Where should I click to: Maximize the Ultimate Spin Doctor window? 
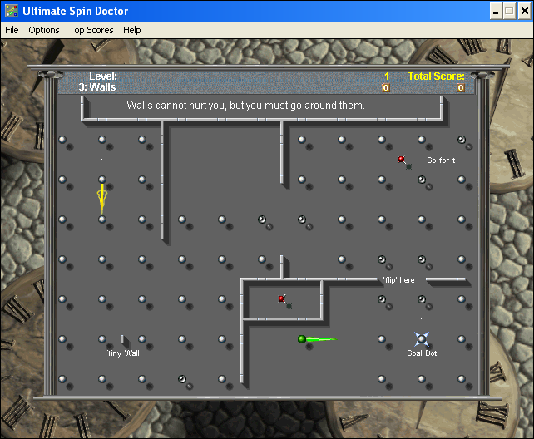coord(508,11)
